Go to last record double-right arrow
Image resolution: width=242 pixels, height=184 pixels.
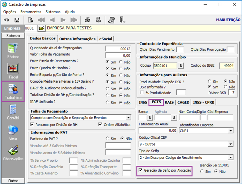[74, 20]
